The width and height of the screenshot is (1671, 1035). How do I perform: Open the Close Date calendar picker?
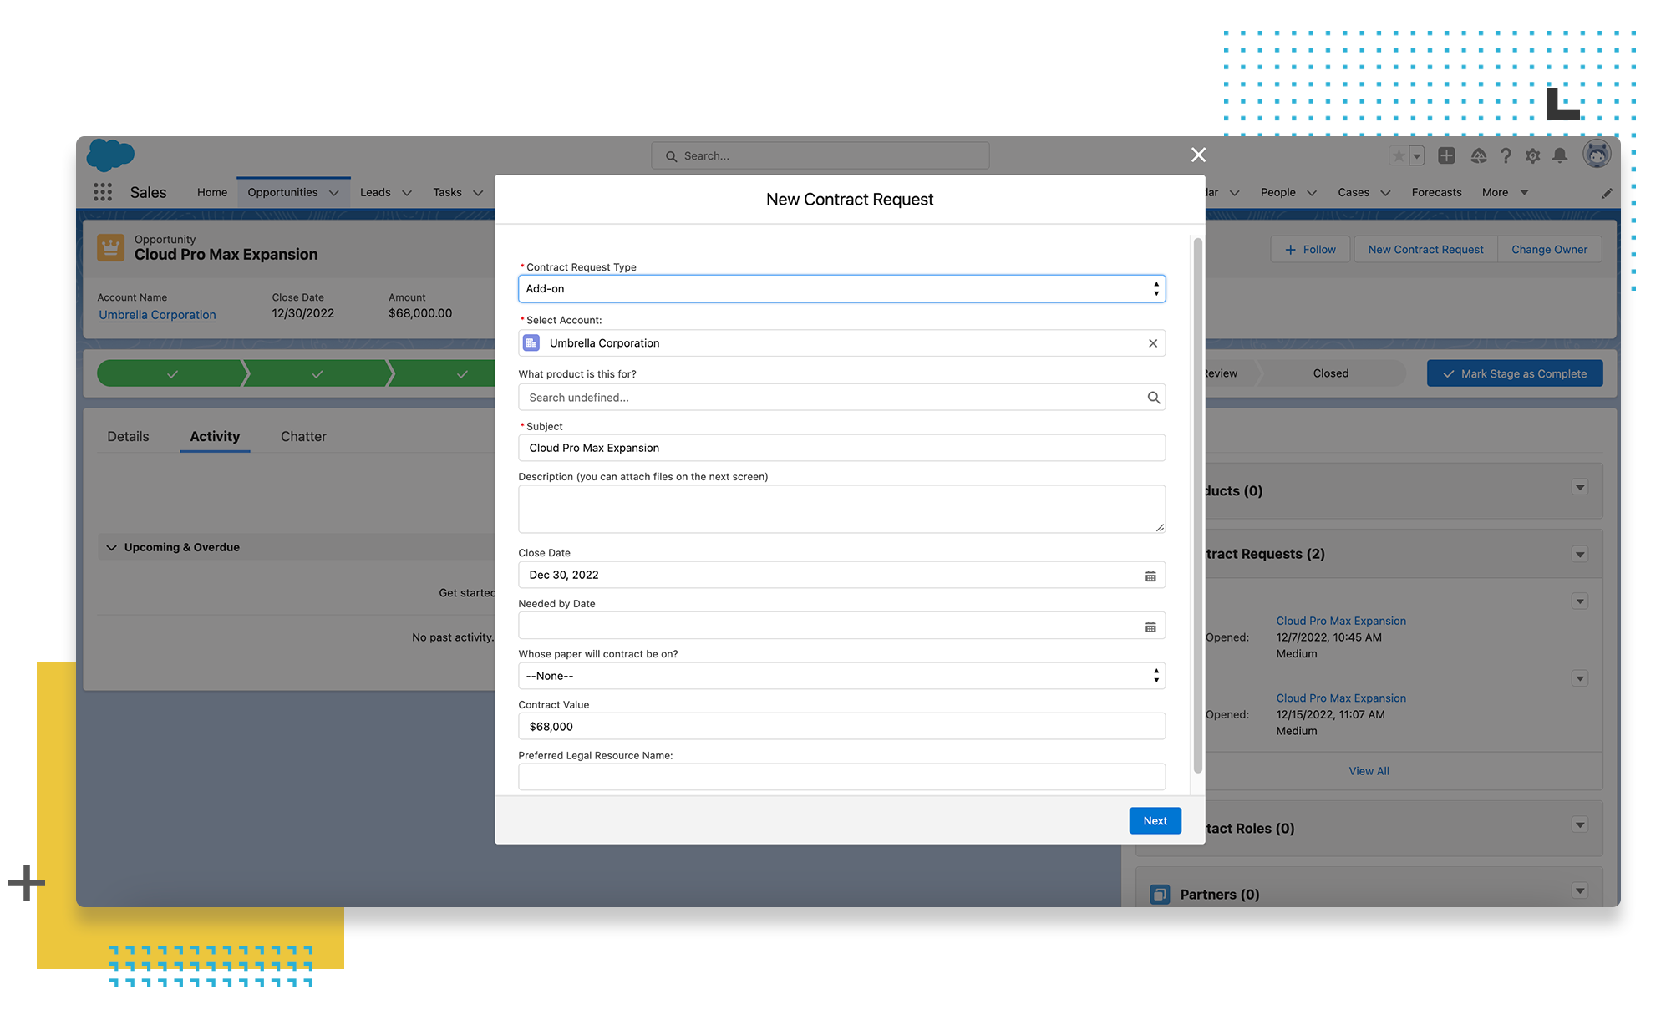[1150, 576]
